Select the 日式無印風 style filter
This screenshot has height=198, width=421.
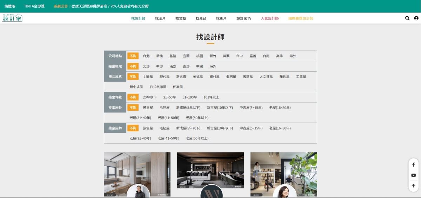click(158, 87)
